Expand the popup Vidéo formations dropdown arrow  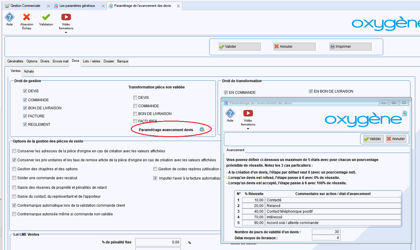tap(248, 129)
